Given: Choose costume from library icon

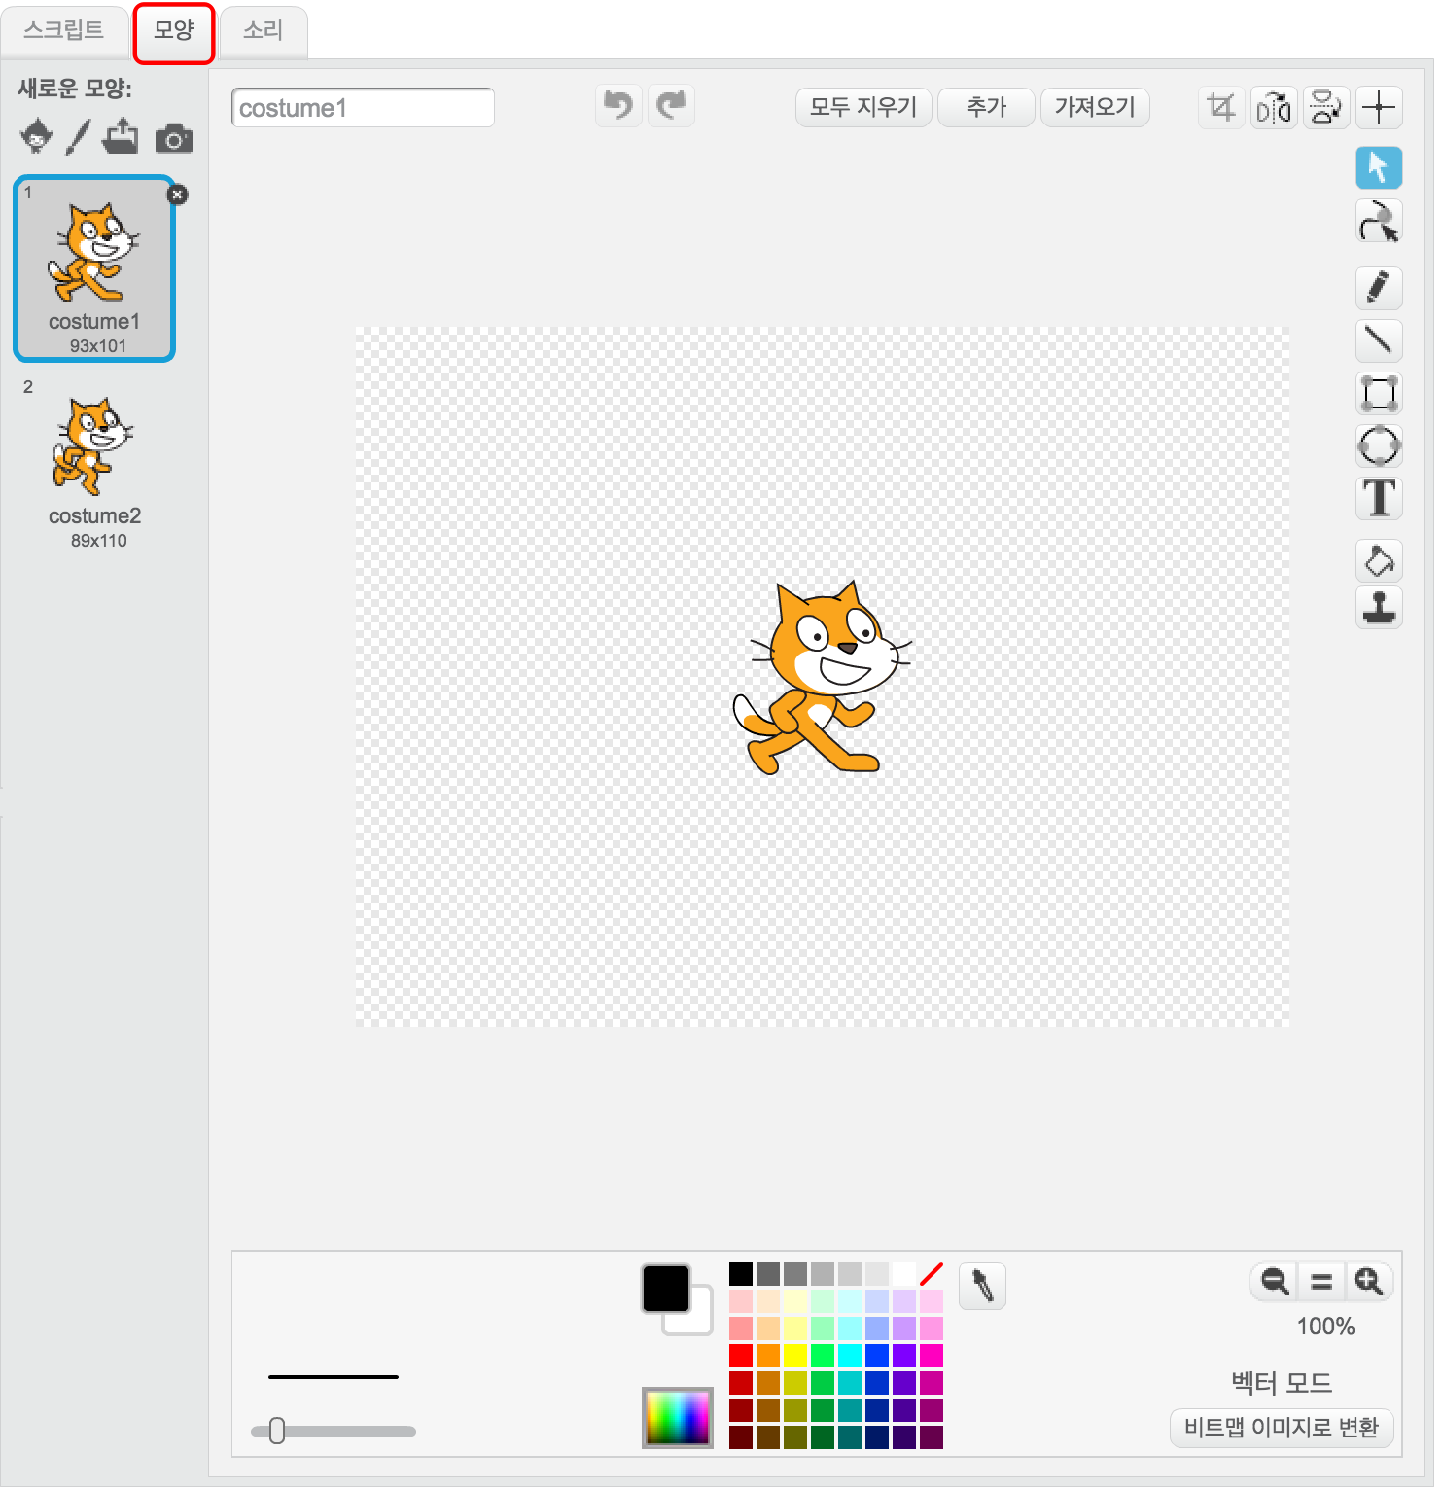Looking at the screenshot, I should [37, 136].
